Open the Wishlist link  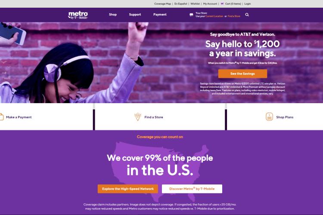[x=195, y=4]
